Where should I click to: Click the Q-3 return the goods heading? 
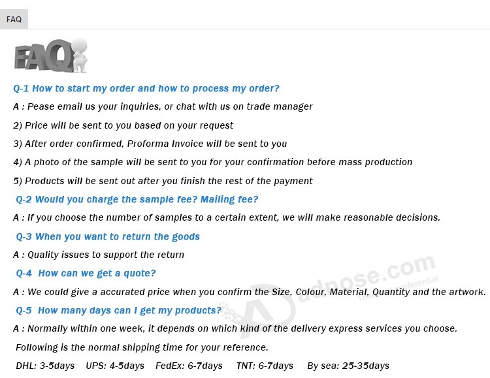click(x=108, y=237)
